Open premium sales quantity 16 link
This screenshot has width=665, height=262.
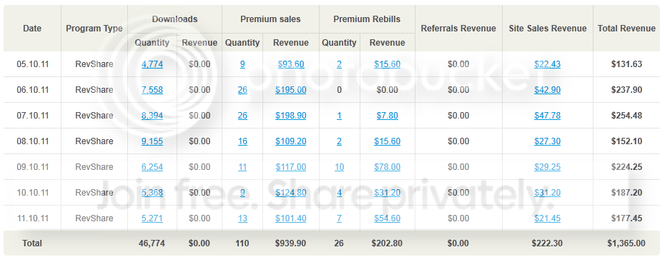click(x=242, y=141)
